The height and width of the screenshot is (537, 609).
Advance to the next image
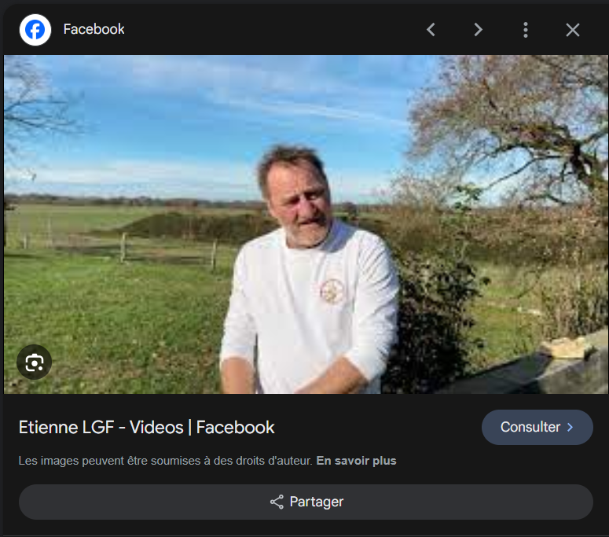click(x=478, y=30)
